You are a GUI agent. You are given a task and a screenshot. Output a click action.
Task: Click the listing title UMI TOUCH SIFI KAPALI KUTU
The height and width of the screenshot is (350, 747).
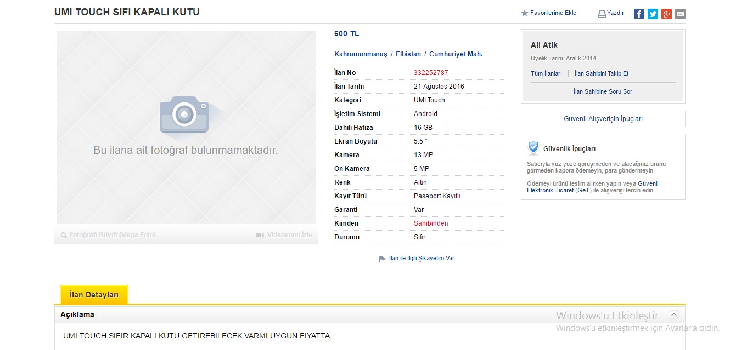pyautogui.click(x=127, y=12)
